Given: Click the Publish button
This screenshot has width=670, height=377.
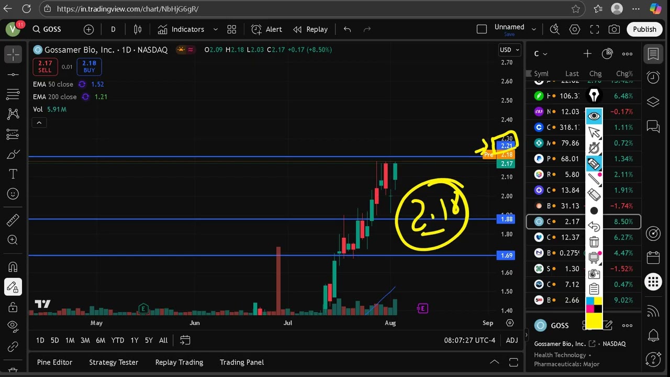Looking at the screenshot, I should [644, 29].
